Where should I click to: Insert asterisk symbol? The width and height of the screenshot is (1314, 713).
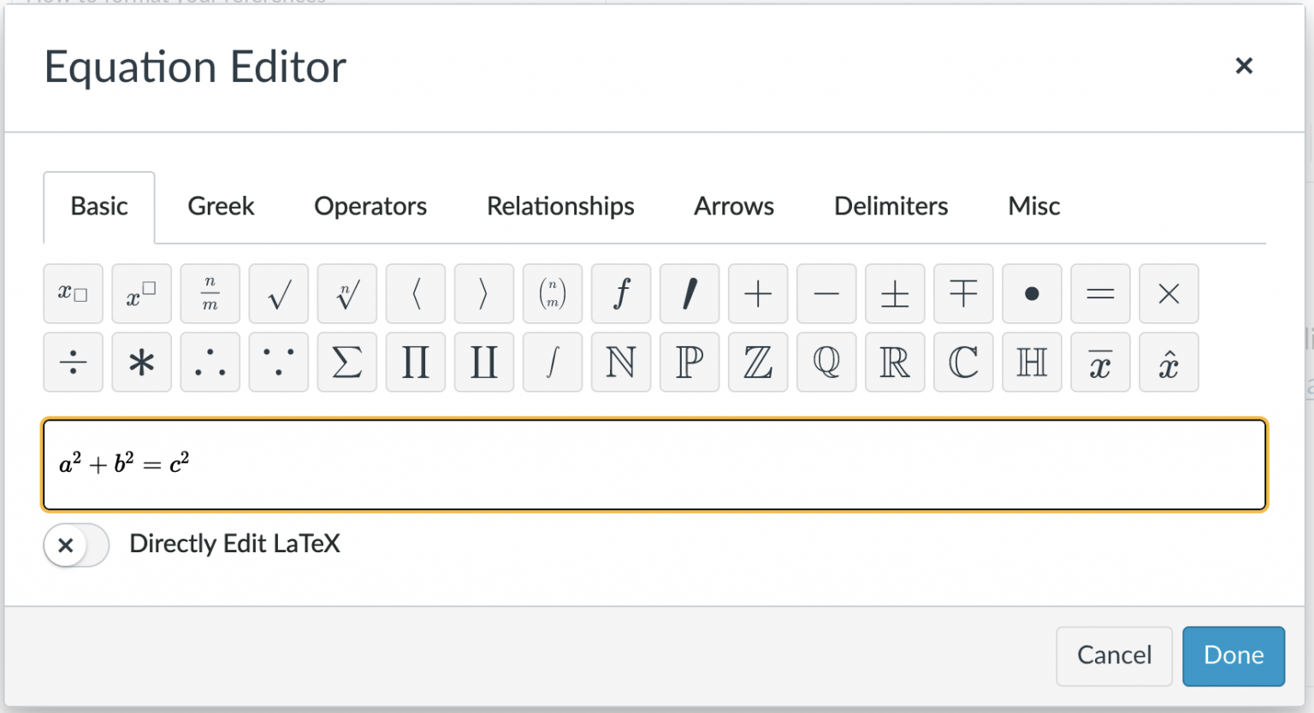(142, 362)
